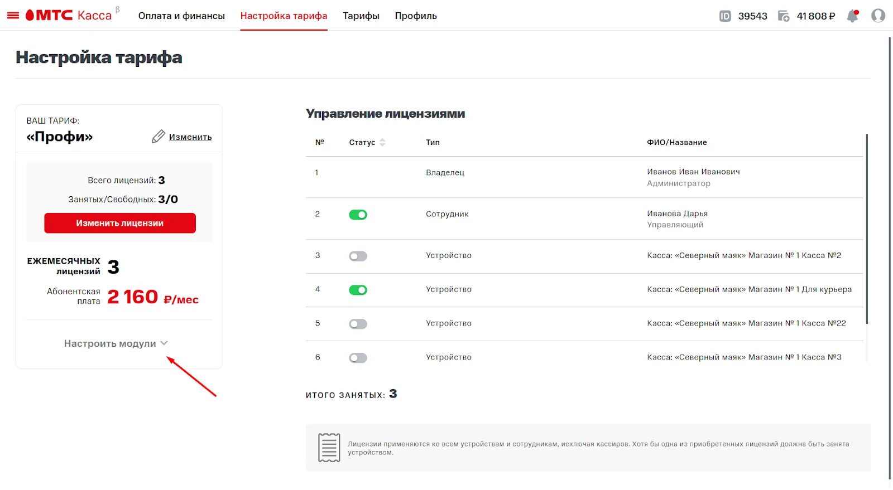Image resolution: width=893 pixels, height=490 pixels.
Task: Click the Сотрудник type cell
Action: (448, 214)
